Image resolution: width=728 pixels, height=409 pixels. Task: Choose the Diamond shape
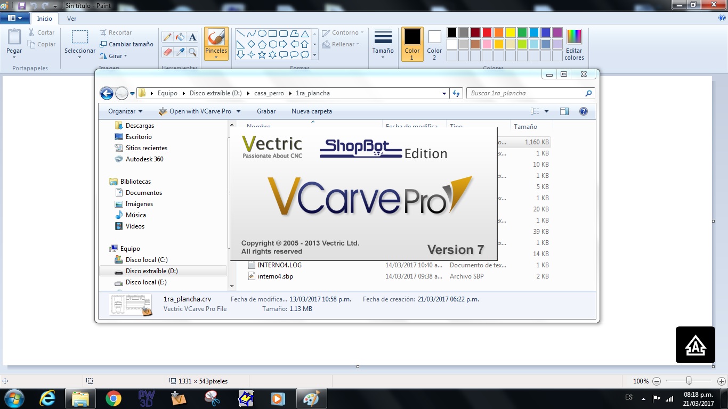(x=251, y=44)
